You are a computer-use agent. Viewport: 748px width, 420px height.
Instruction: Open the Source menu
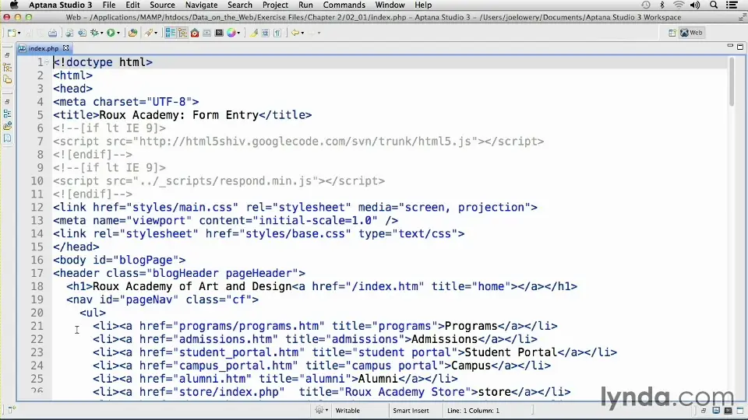[162, 5]
